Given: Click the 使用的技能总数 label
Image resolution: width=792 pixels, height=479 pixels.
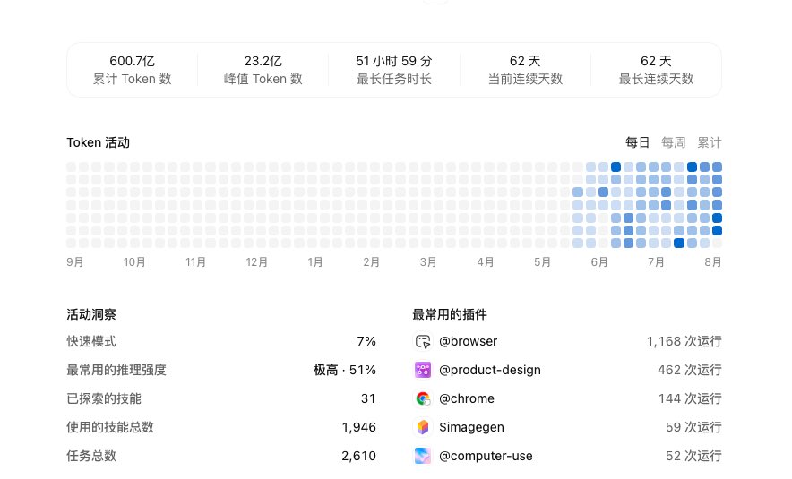Looking at the screenshot, I should [110, 427].
